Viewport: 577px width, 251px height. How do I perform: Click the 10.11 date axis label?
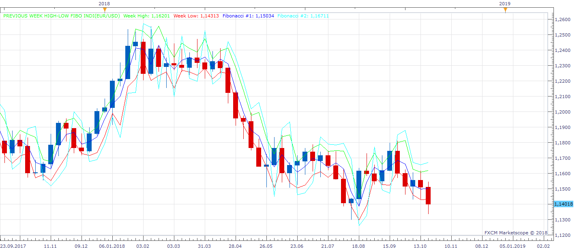click(x=450, y=246)
